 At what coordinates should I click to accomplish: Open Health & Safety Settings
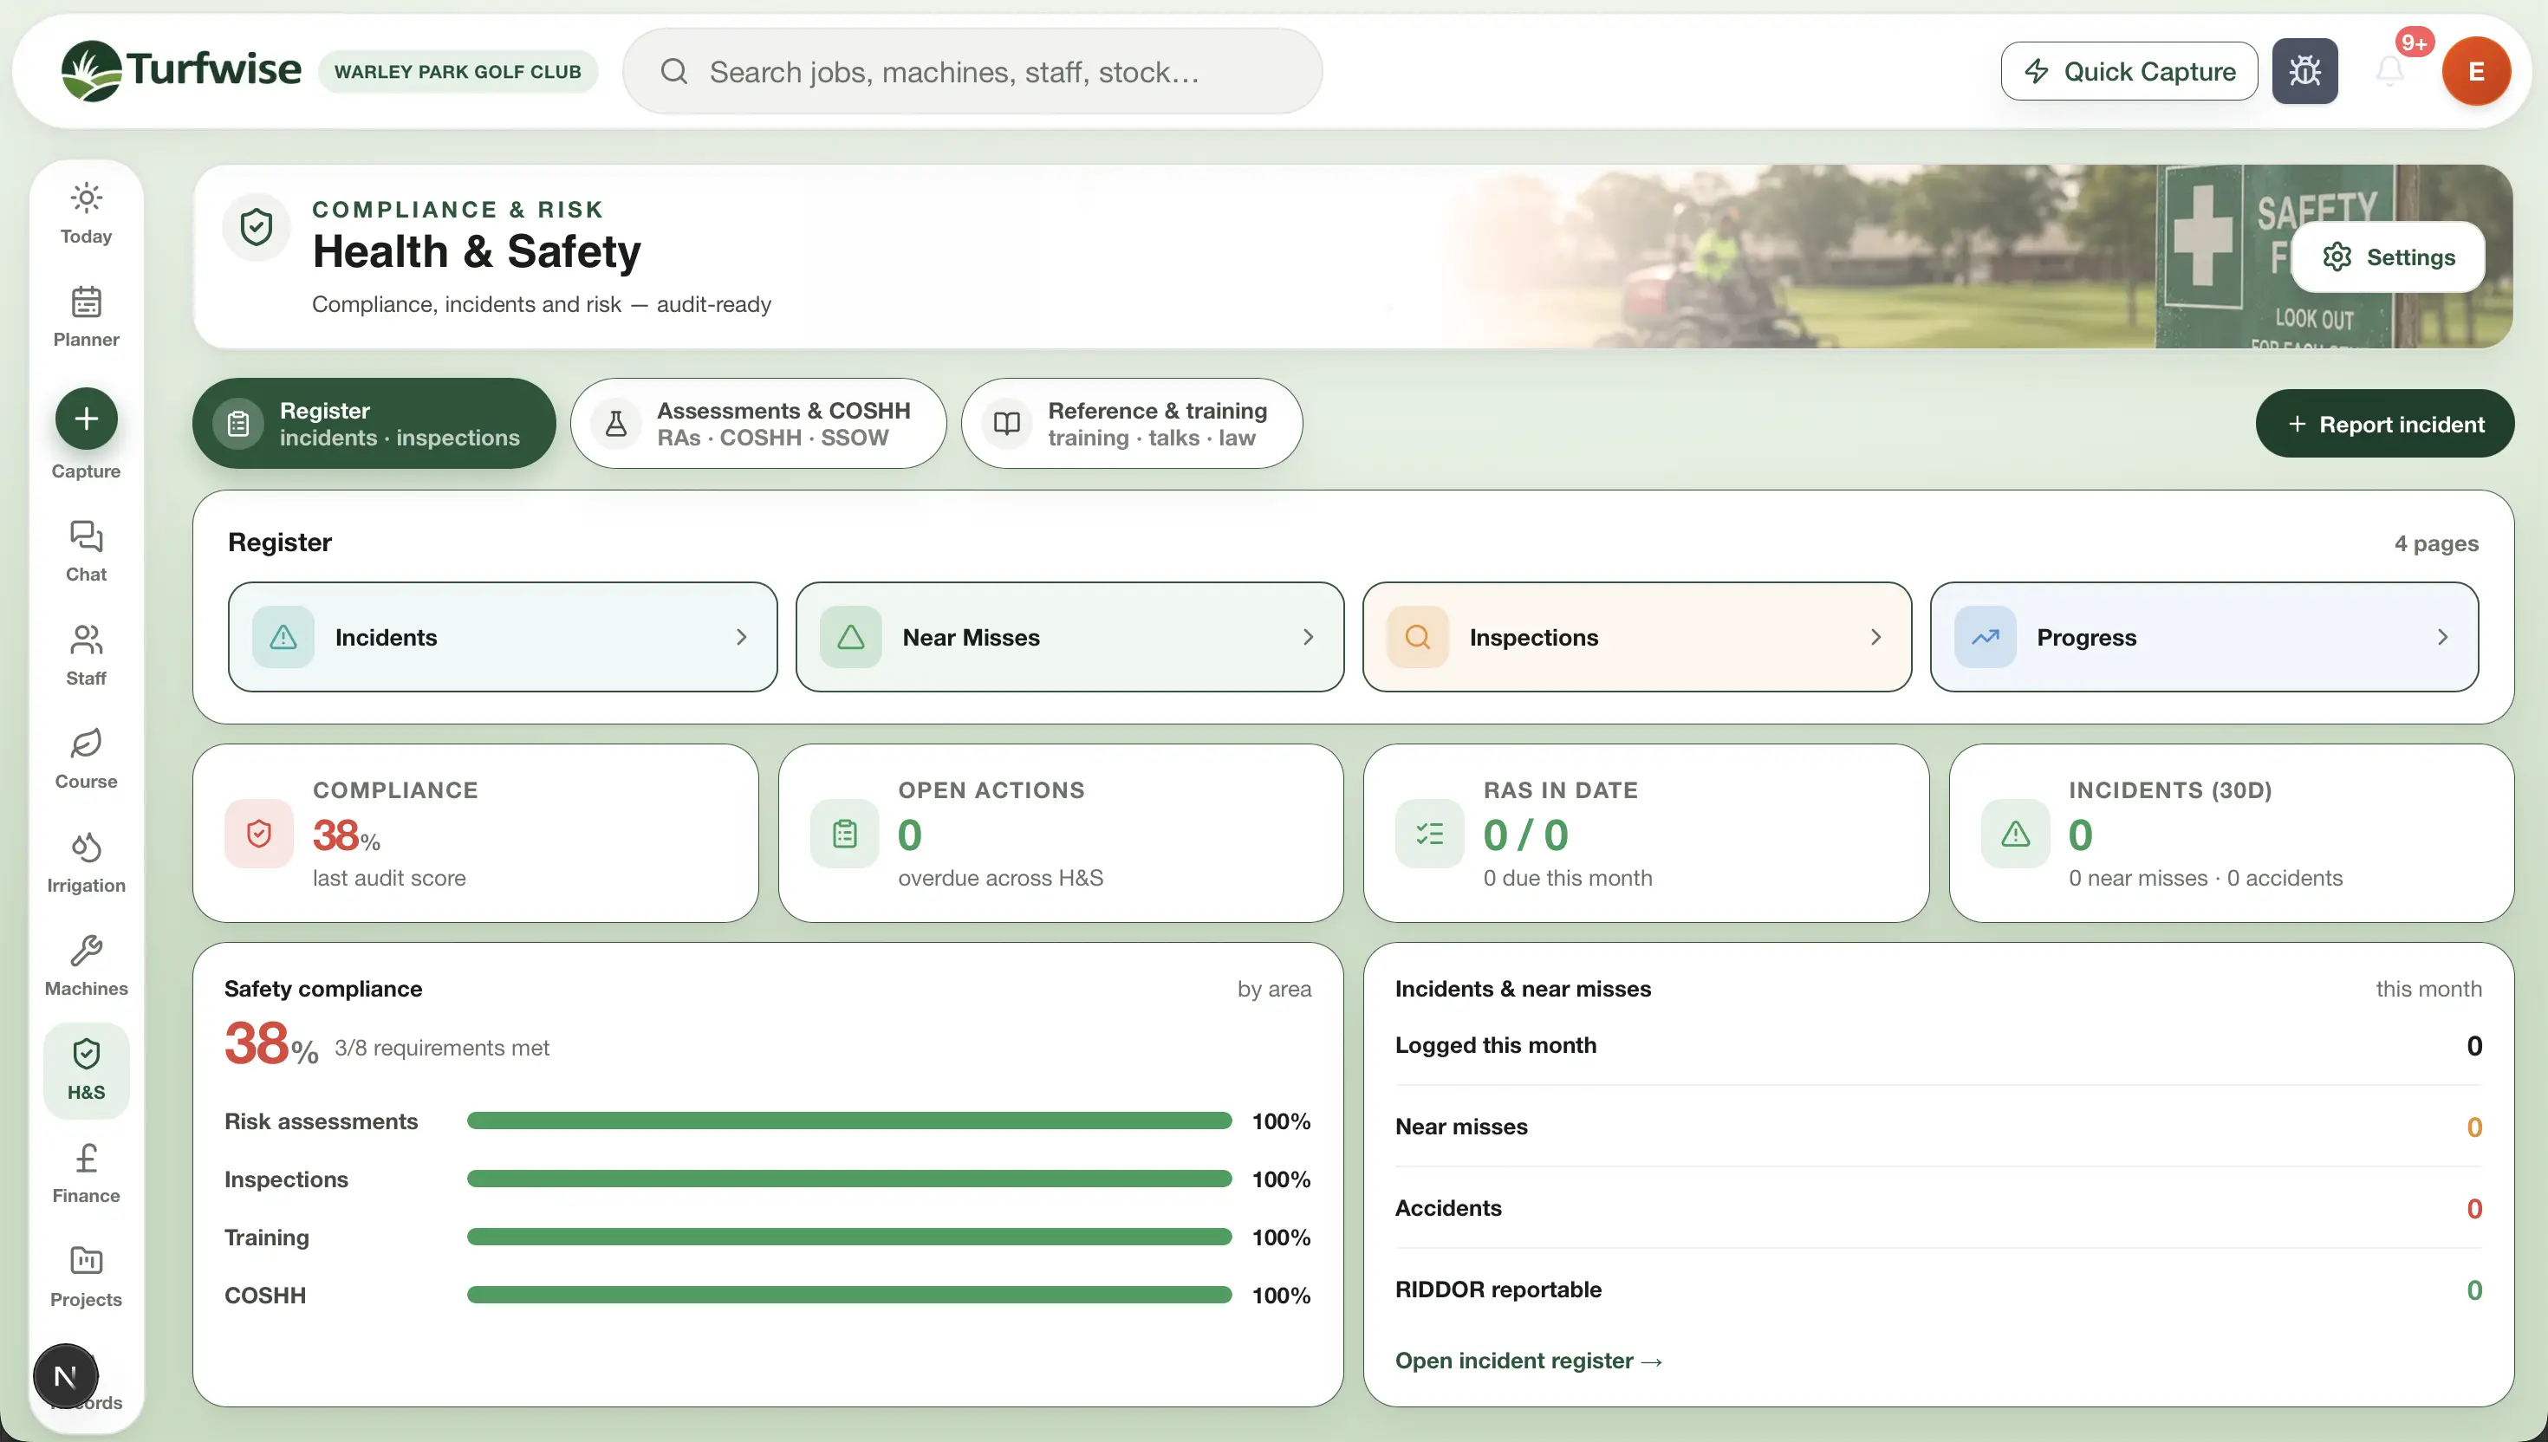[x=2388, y=257]
